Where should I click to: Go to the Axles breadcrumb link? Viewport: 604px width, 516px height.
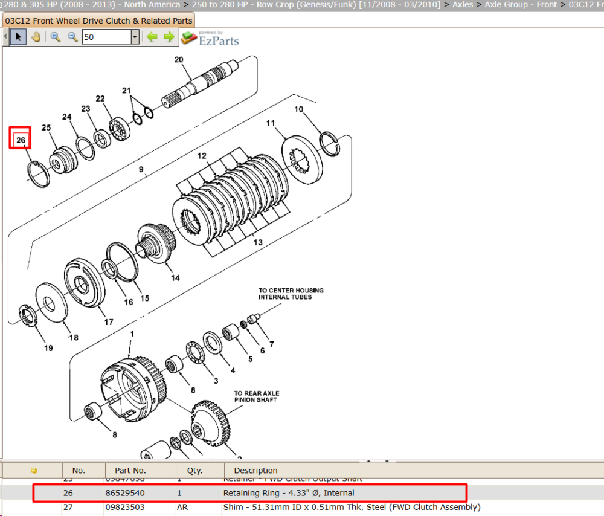(x=463, y=4)
